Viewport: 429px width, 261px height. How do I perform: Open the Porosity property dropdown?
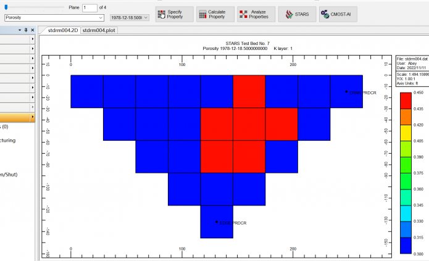pyautogui.click(x=101, y=18)
